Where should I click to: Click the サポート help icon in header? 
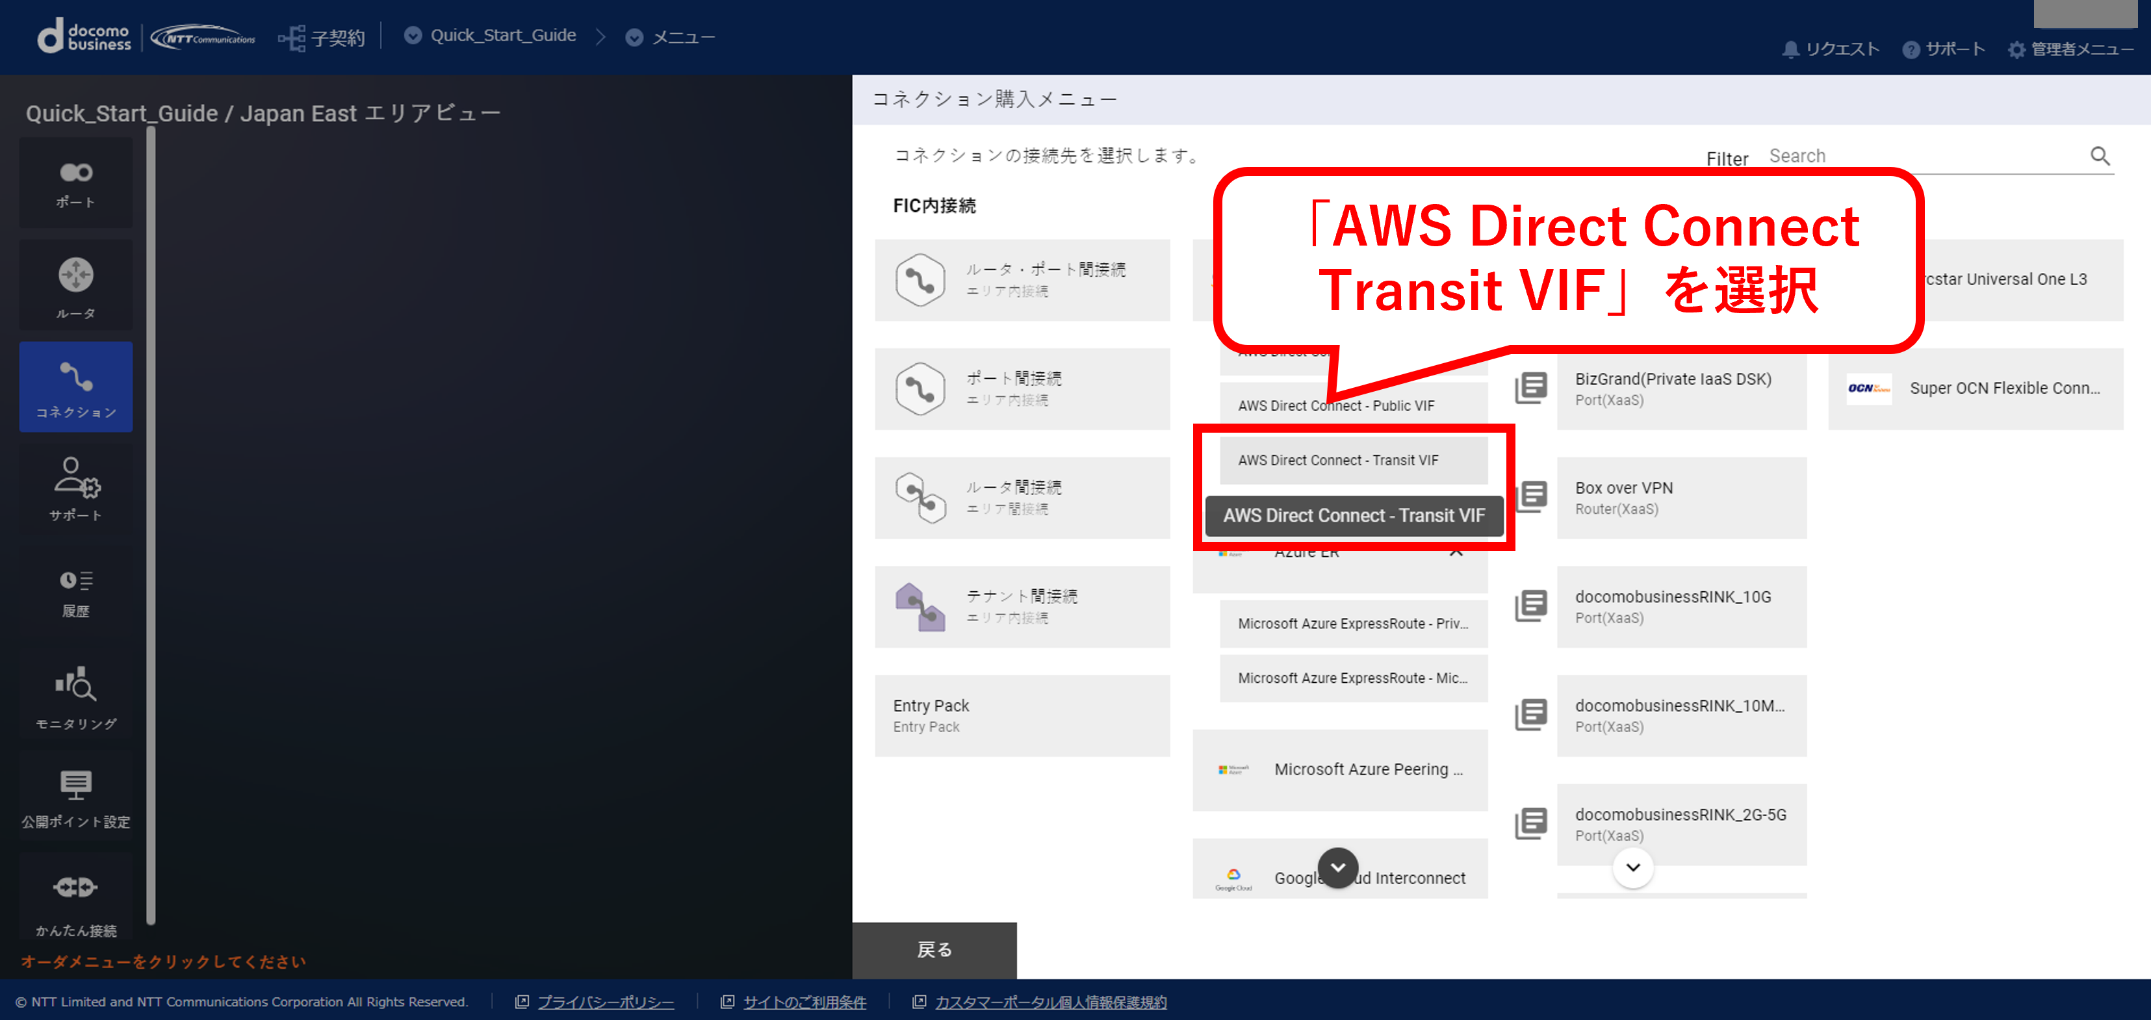tap(1911, 49)
